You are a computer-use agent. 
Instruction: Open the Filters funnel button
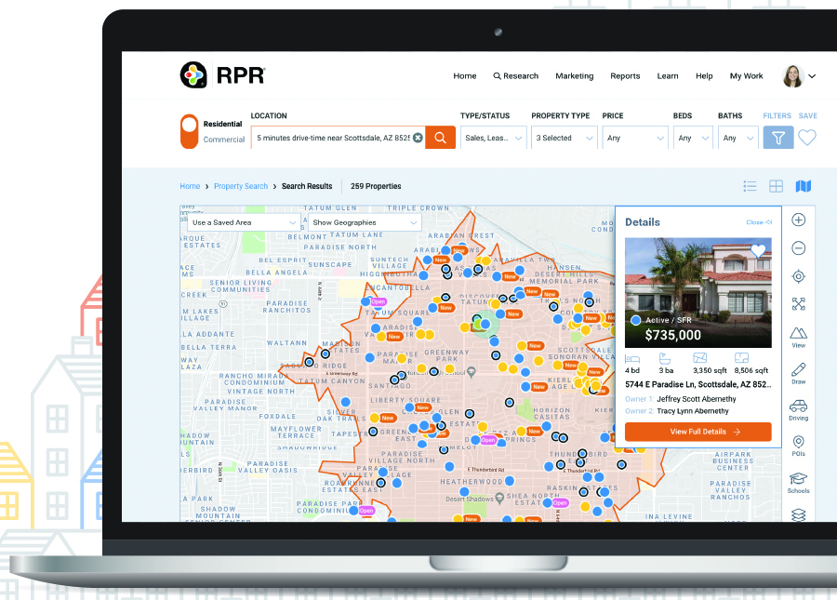(778, 138)
